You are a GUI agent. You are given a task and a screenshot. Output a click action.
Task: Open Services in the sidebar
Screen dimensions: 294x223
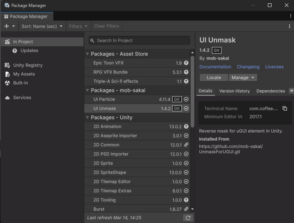pos(42,98)
